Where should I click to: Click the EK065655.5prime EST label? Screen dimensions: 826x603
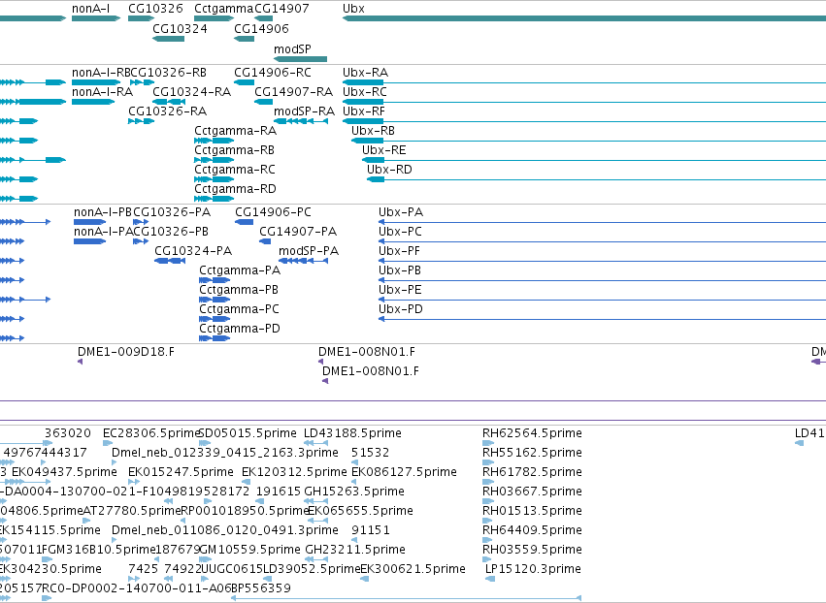tap(361, 511)
